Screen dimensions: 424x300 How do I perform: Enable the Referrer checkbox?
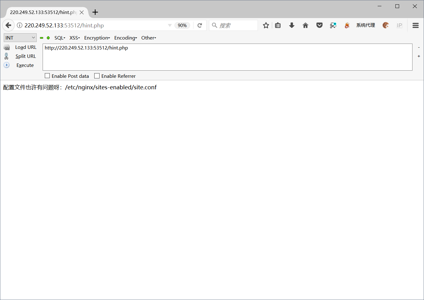[97, 76]
